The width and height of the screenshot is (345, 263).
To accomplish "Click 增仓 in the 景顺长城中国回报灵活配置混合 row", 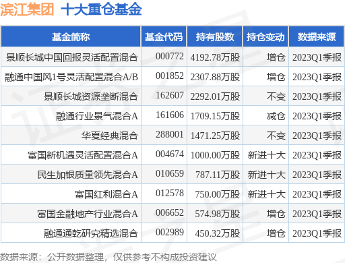I will tap(276, 57).
